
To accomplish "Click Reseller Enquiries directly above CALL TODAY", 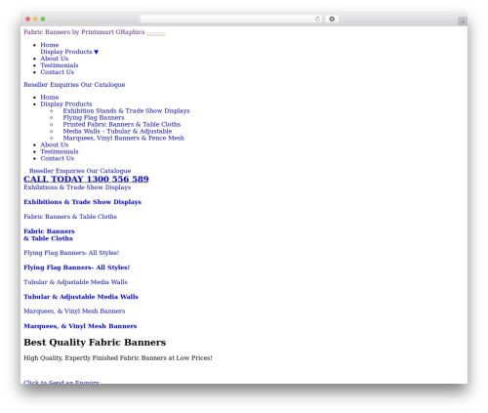I will click(x=58, y=171).
